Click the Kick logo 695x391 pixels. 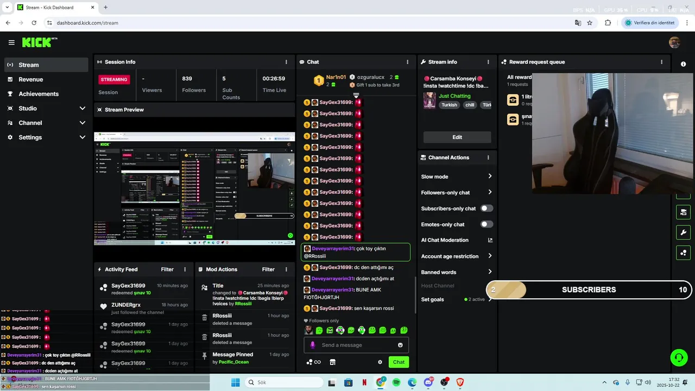click(x=40, y=42)
